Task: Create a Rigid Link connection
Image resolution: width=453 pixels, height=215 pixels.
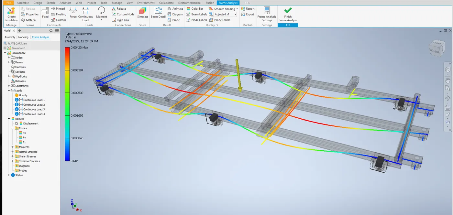Action: tap(121, 20)
